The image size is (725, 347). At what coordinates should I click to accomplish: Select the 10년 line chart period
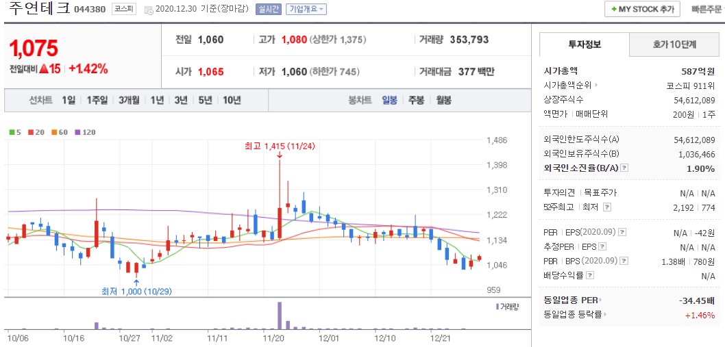click(232, 100)
